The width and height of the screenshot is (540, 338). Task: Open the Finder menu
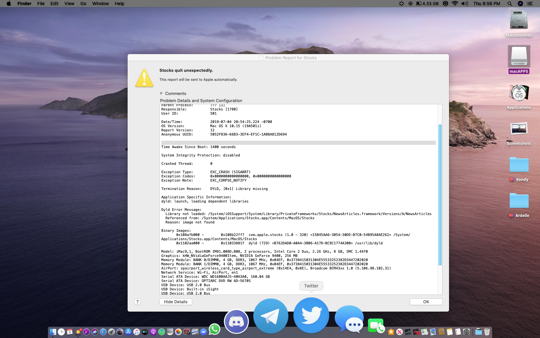click(24, 4)
